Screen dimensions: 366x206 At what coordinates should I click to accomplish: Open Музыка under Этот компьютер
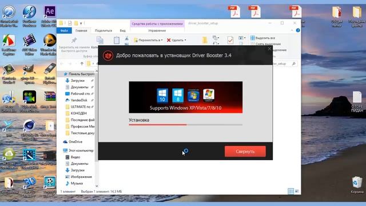click(74, 183)
